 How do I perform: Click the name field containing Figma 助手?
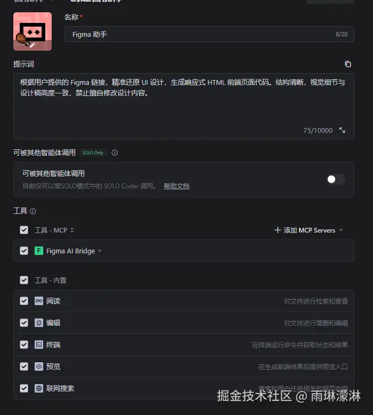[x=209, y=34]
